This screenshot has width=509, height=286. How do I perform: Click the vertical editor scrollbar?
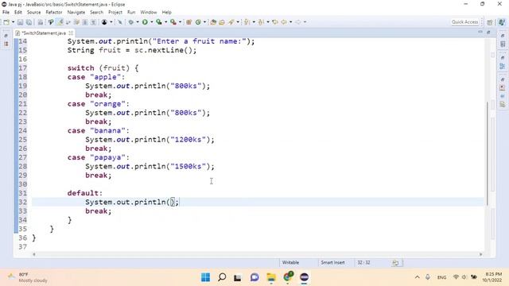[488, 153]
